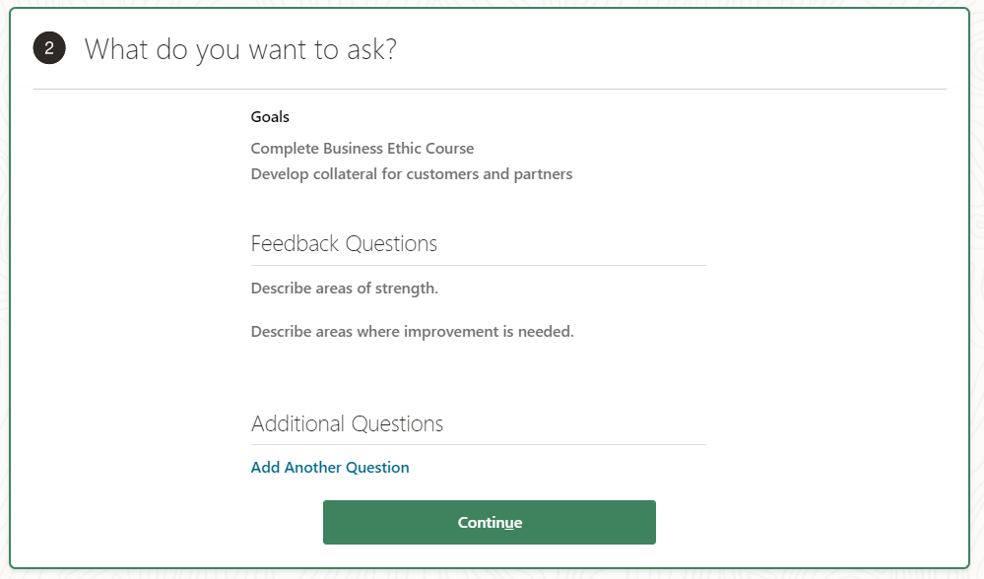Select the Goals section heading
984x579 pixels.
269,116
